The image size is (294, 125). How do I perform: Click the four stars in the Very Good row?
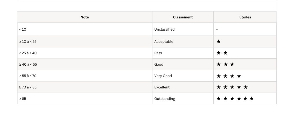pyautogui.click(x=229, y=76)
